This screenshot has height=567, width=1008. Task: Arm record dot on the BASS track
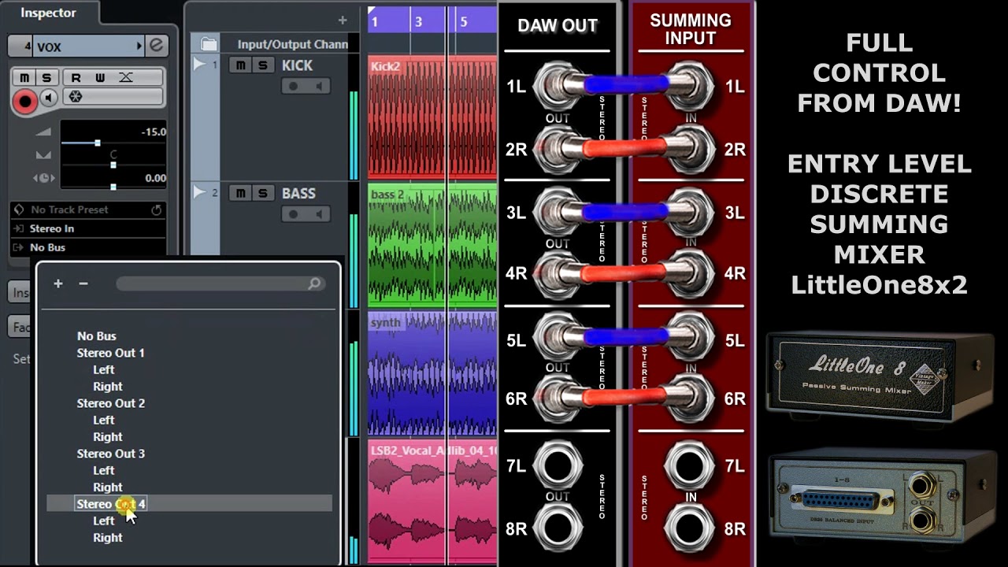pos(293,214)
